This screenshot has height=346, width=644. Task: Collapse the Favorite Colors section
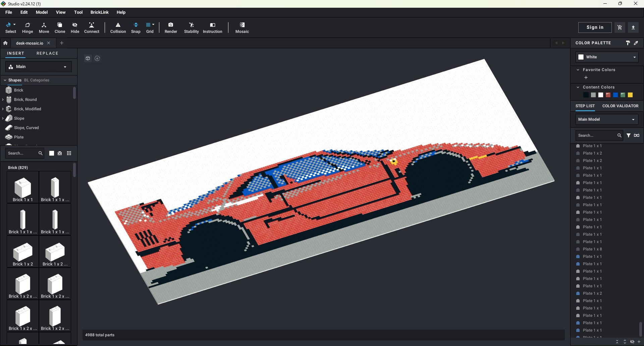pos(578,70)
